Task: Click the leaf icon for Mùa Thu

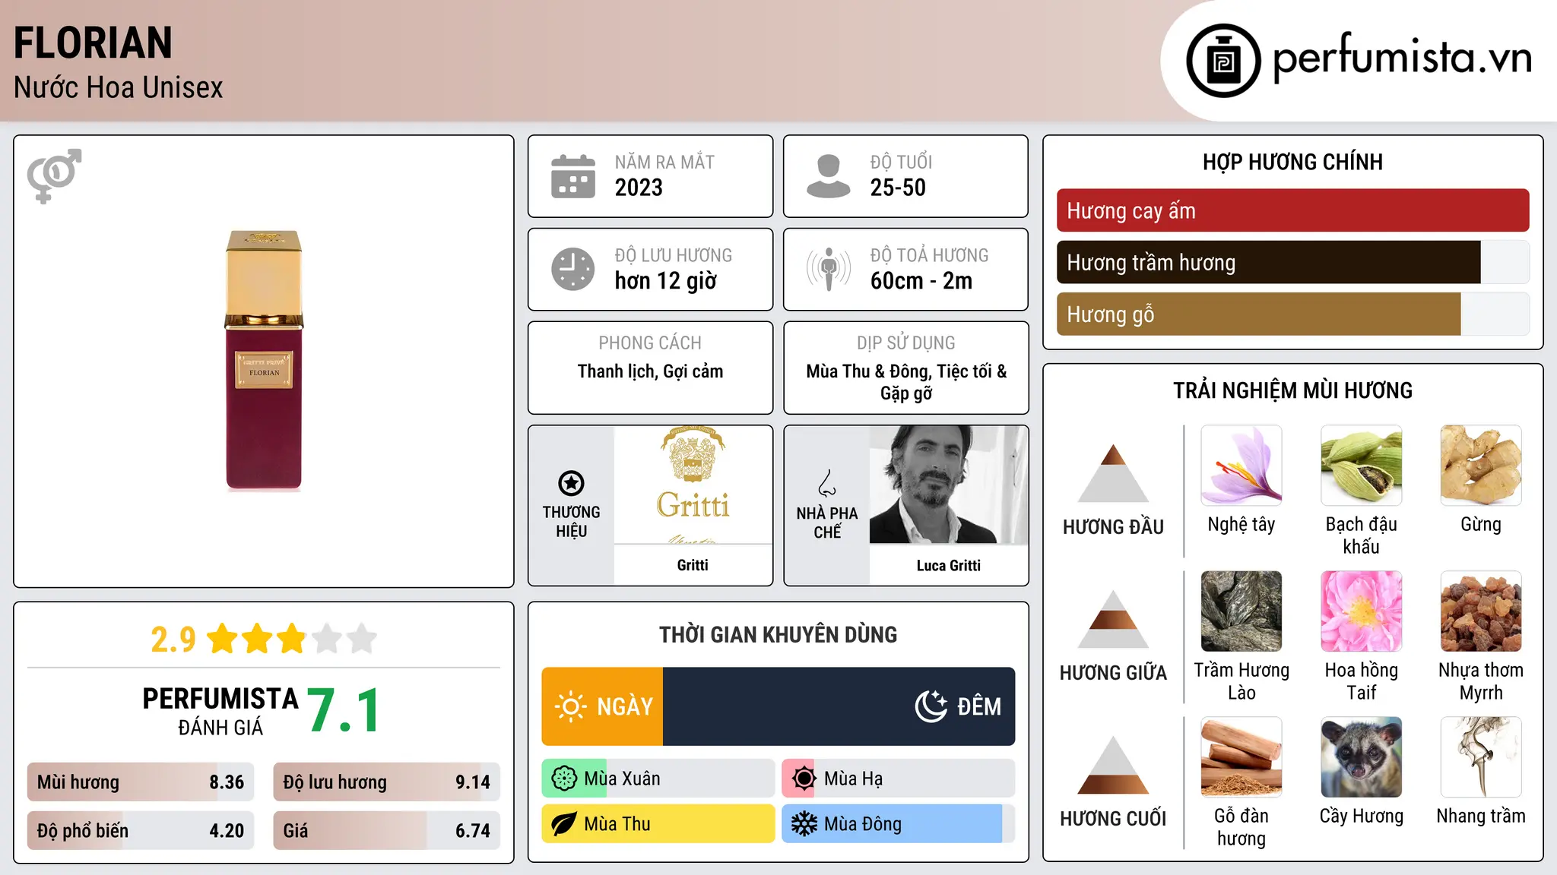Action: (x=564, y=824)
